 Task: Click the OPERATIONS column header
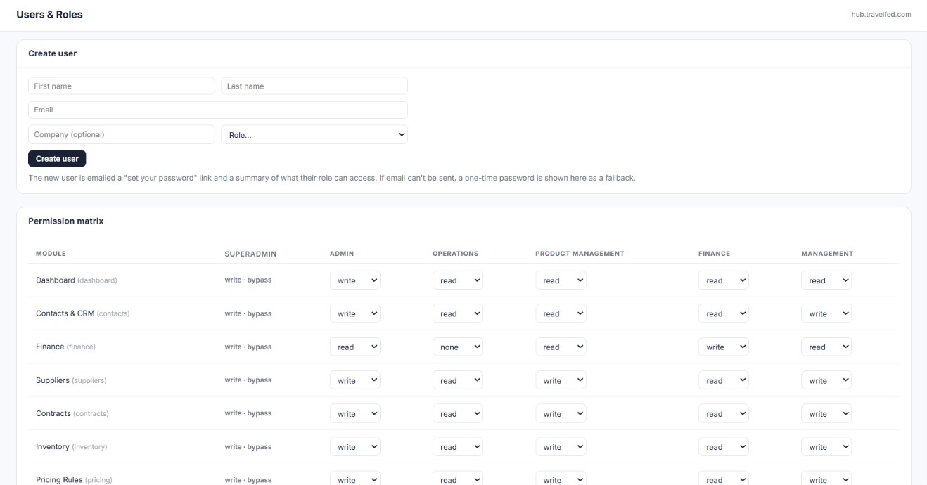pos(455,254)
